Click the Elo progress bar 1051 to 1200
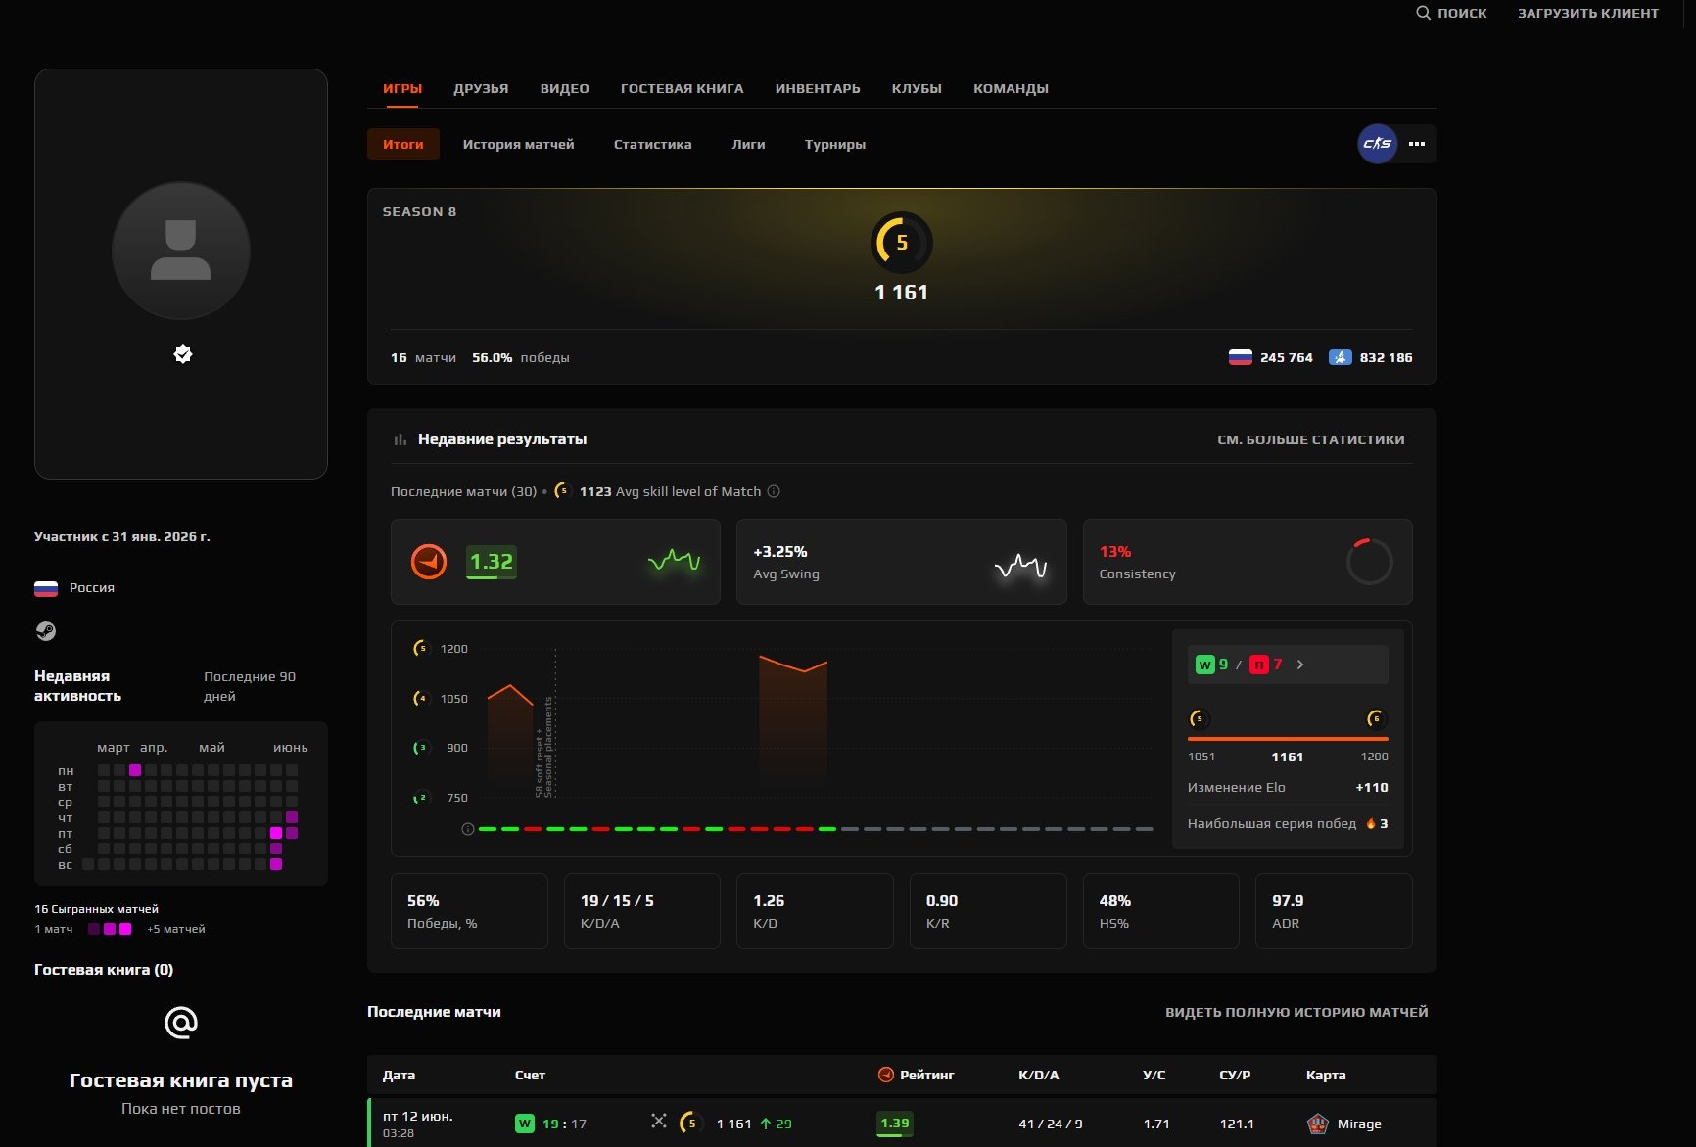This screenshot has width=1696, height=1147. [x=1288, y=739]
